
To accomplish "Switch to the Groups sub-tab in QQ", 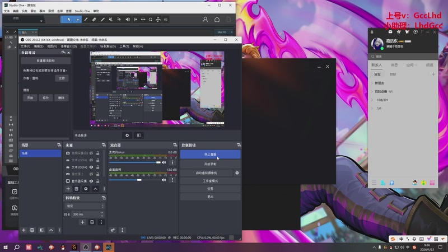I will (393, 74).
